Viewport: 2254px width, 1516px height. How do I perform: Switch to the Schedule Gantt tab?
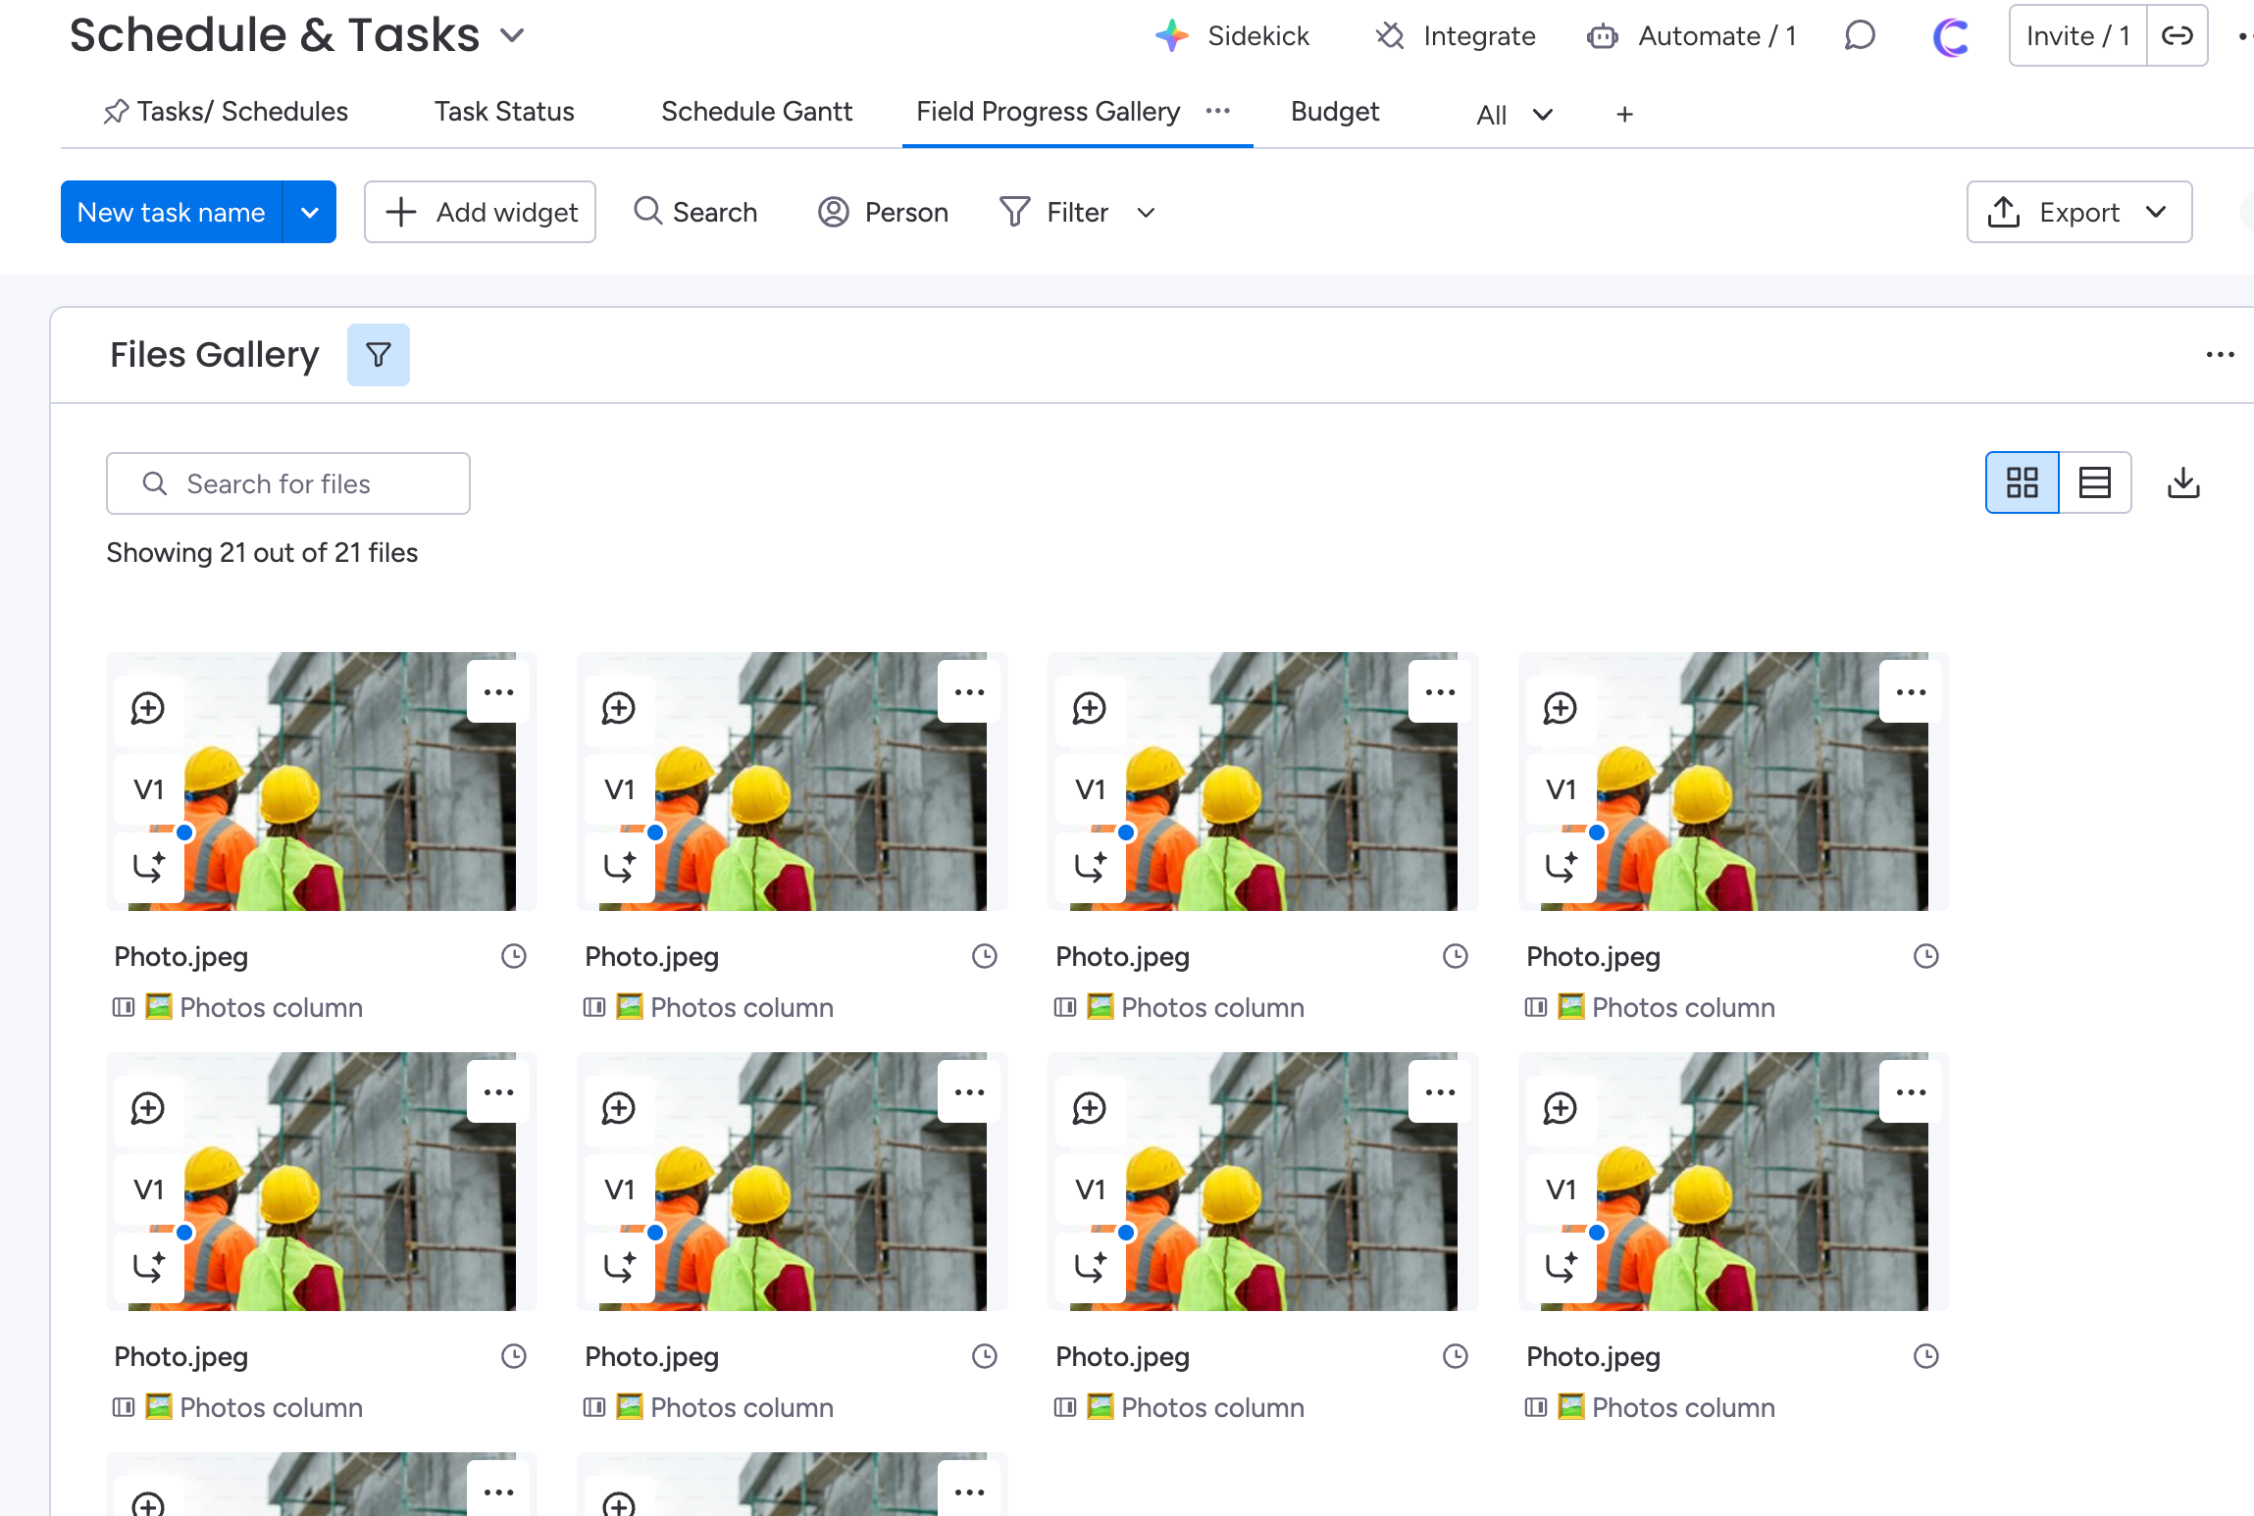[756, 112]
